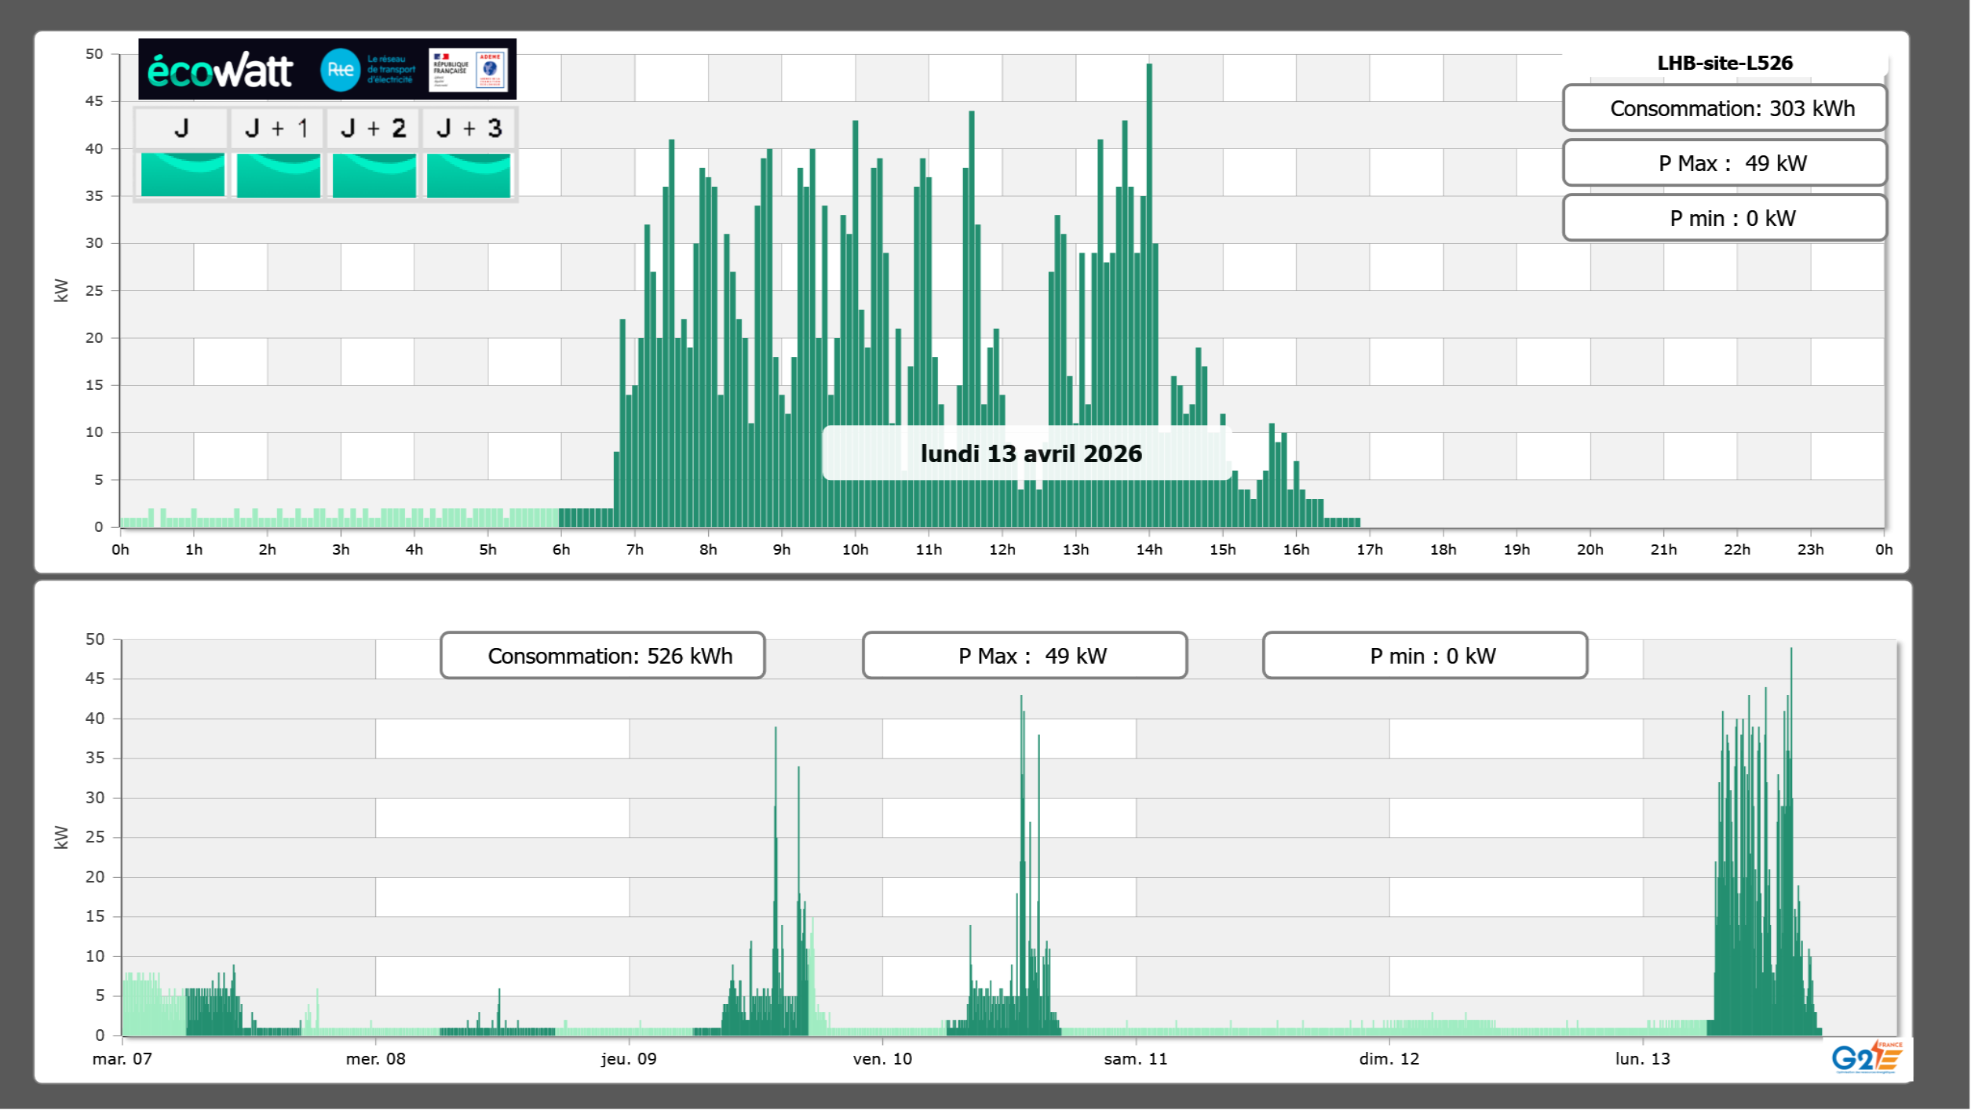The height and width of the screenshot is (1110, 1971).
Task: Click the green Ecowatt signal under J
Action: point(182,175)
